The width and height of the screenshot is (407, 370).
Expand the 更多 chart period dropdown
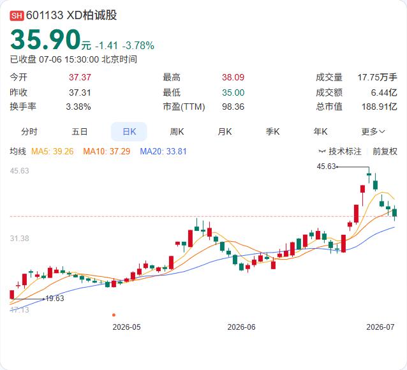373,131
